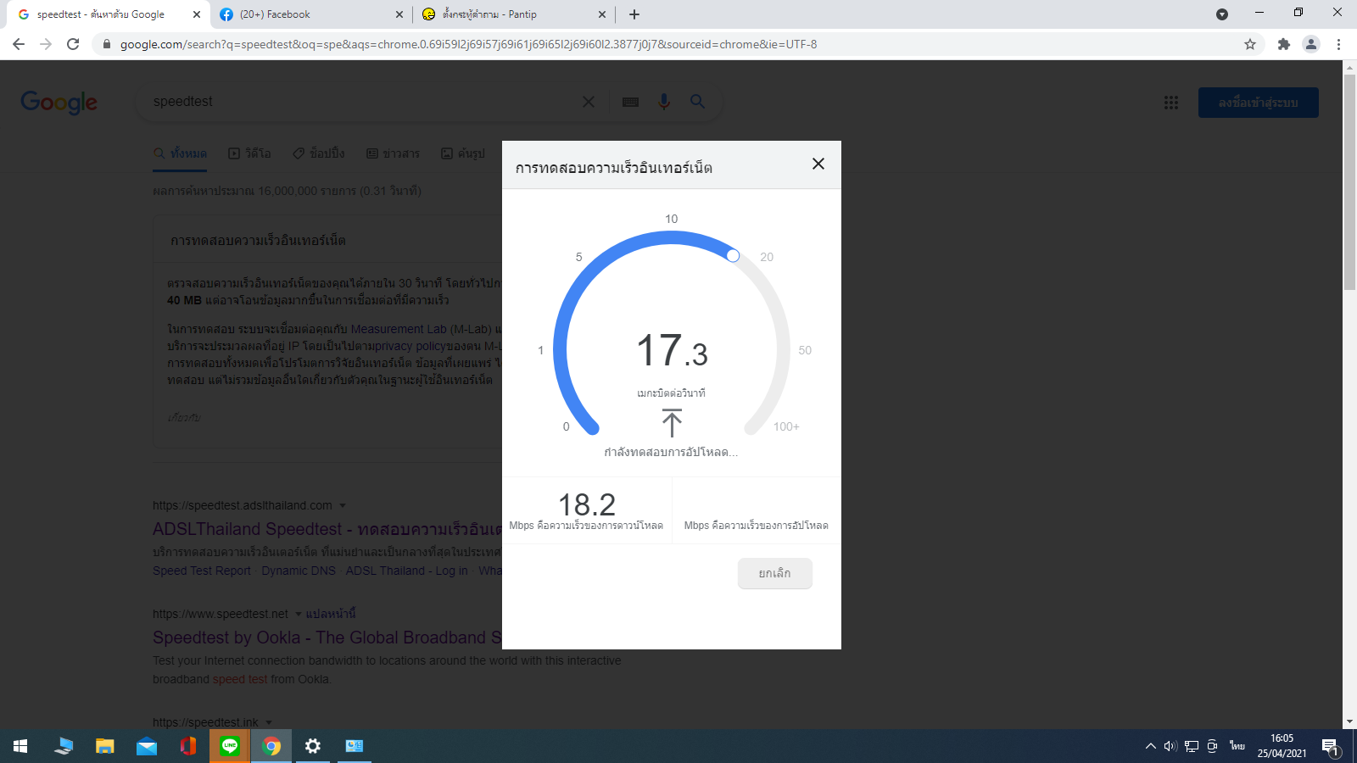Close the Facebook tab
Screen dimensions: 1357x763
coord(399,14)
